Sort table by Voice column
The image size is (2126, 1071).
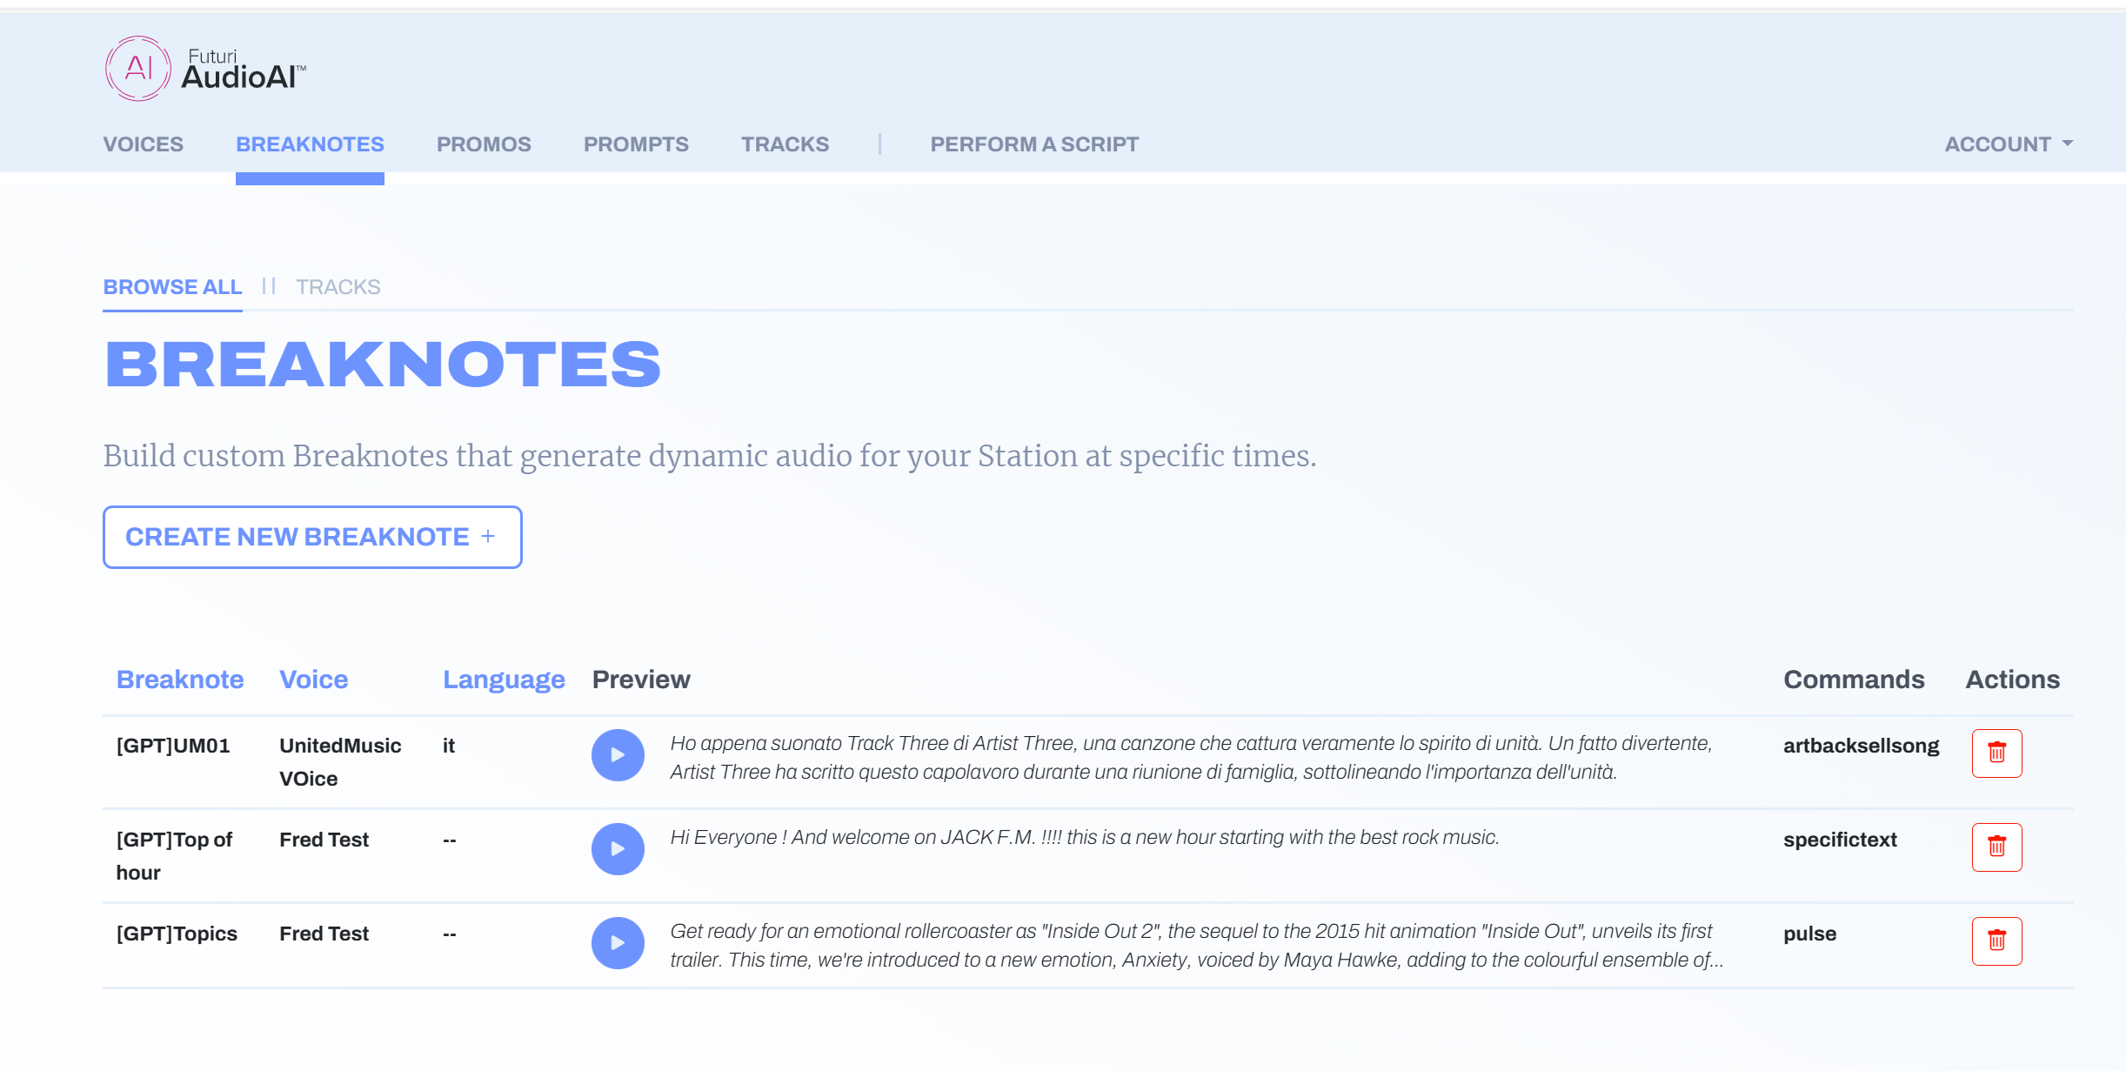click(x=313, y=679)
